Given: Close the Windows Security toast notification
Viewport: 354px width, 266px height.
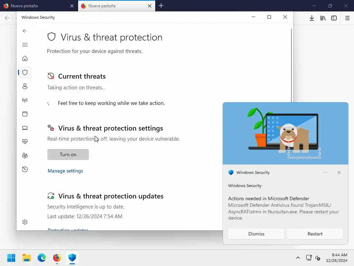Looking at the screenshot, I should pos(339,172).
